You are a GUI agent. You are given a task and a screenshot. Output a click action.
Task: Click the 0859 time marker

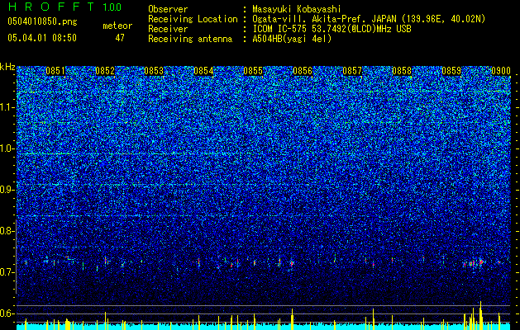point(451,71)
